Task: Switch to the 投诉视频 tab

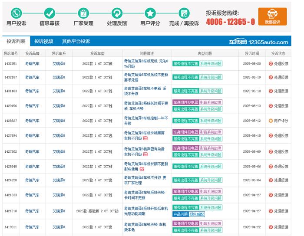Action: pyautogui.click(x=43, y=41)
